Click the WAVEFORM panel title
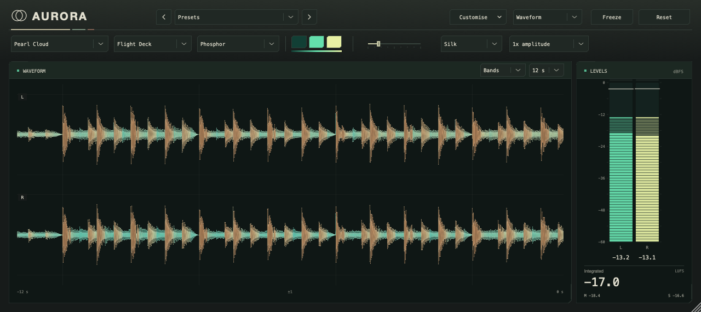Image resolution: width=701 pixels, height=312 pixels. 34,71
